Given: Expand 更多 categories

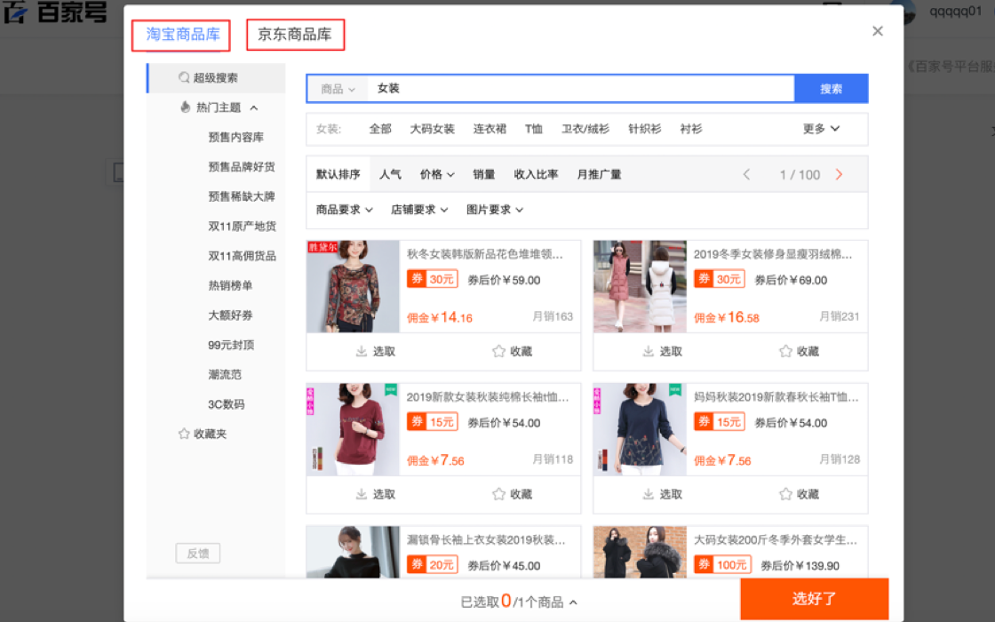Looking at the screenshot, I should (821, 129).
